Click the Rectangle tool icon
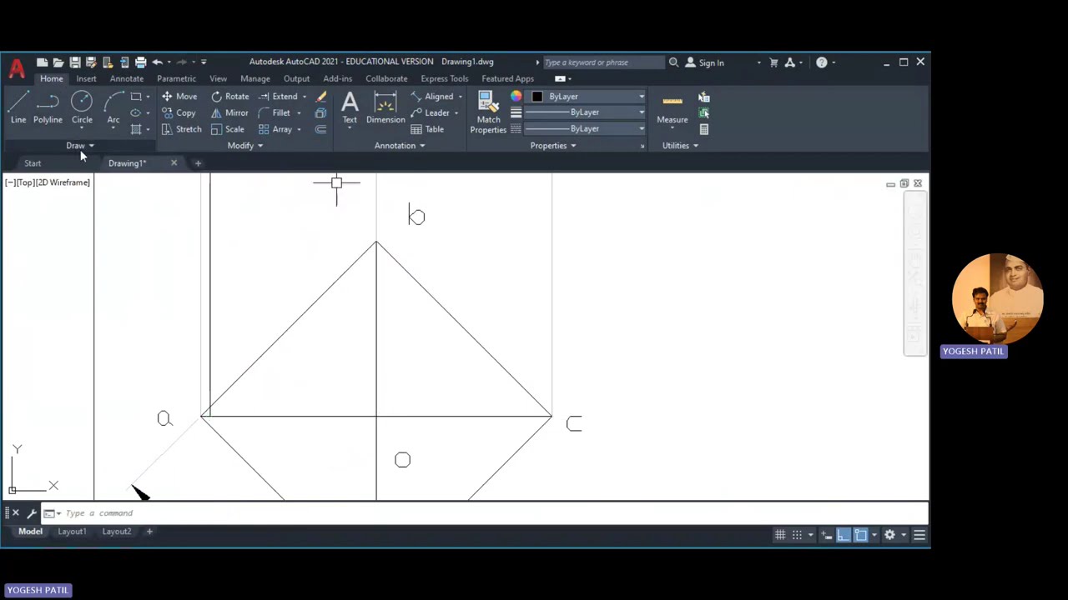The image size is (1068, 600). (136, 97)
